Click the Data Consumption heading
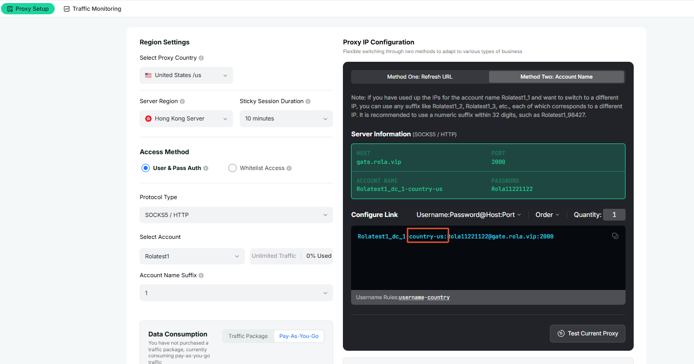This screenshot has height=364, width=694. click(178, 334)
